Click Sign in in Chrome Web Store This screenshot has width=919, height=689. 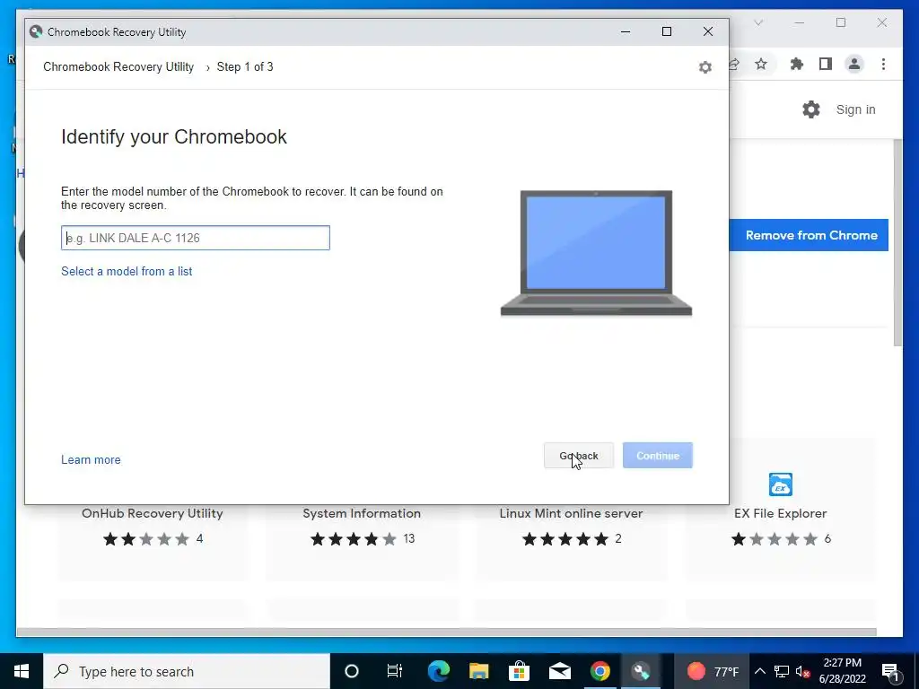pyautogui.click(x=855, y=109)
